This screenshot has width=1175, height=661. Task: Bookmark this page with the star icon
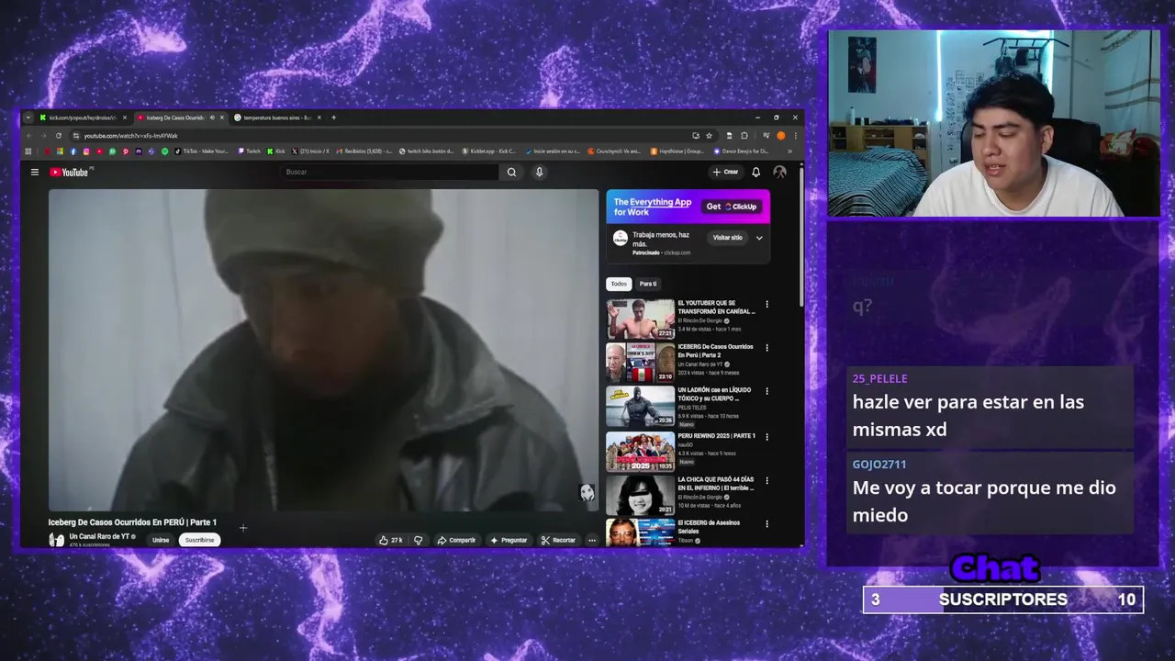click(x=709, y=135)
